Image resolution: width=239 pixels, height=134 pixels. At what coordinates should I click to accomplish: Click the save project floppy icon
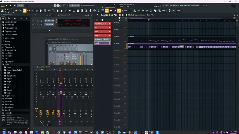pyautogui.click(x=78, y=11)
